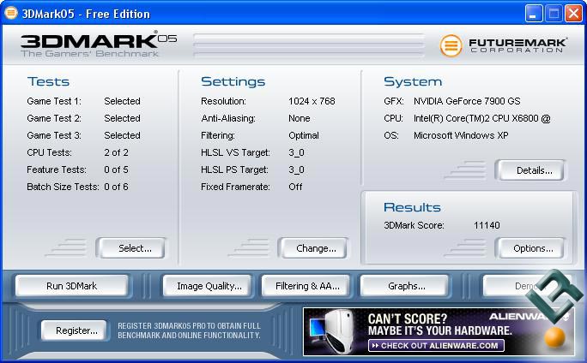Open results Options
This screenshot has width=587, height=363.
coord(533,248)
